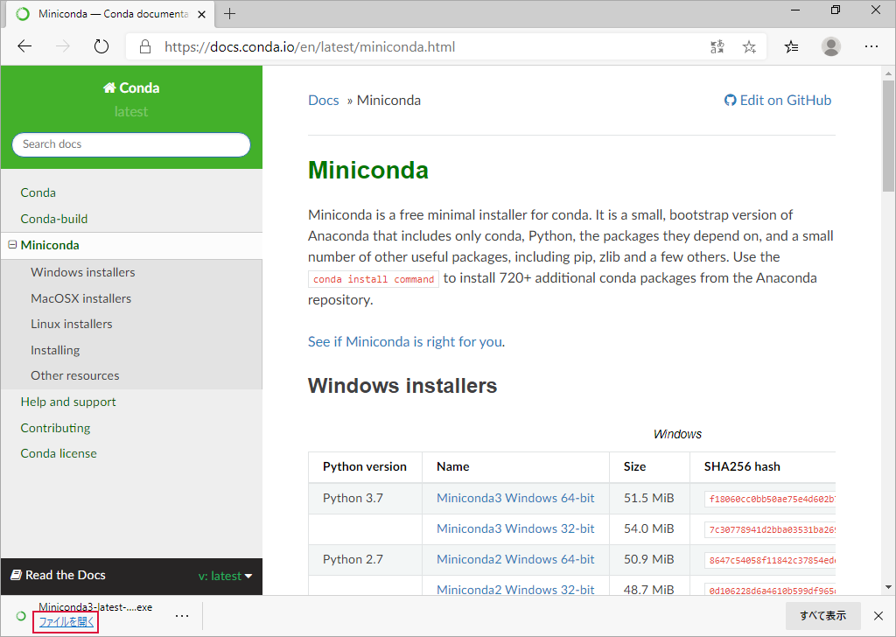Close the downloads bar

(878, 616)
